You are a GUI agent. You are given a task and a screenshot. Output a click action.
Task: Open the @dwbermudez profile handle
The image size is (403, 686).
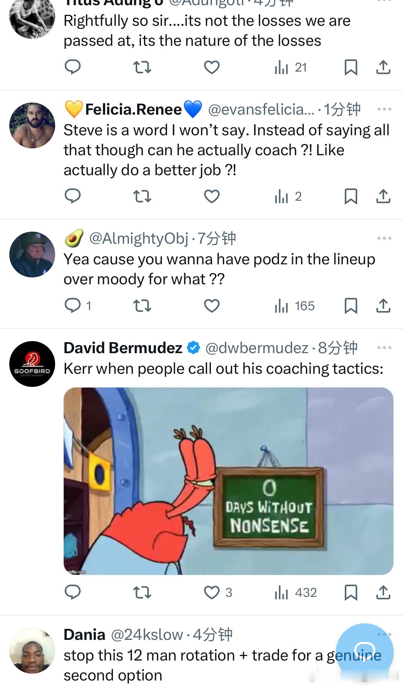tap(257, 348)
